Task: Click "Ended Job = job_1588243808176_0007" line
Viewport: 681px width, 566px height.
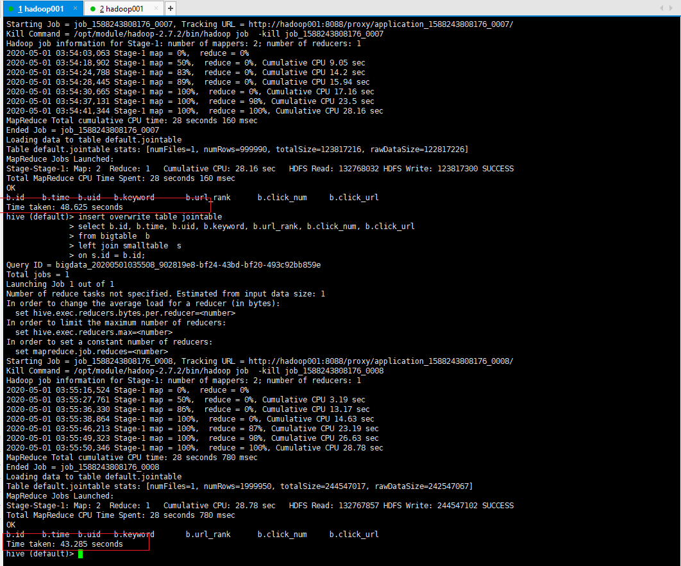Action: coord(83,130)
